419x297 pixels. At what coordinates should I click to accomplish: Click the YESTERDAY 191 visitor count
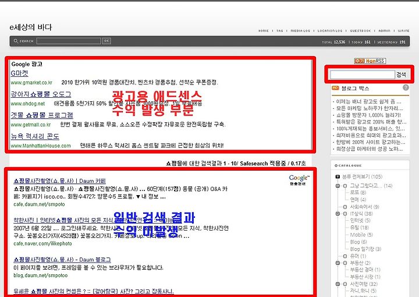(x=391, y=43)
